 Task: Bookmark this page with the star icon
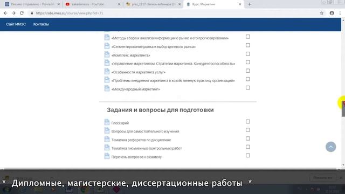pos(322,13)
